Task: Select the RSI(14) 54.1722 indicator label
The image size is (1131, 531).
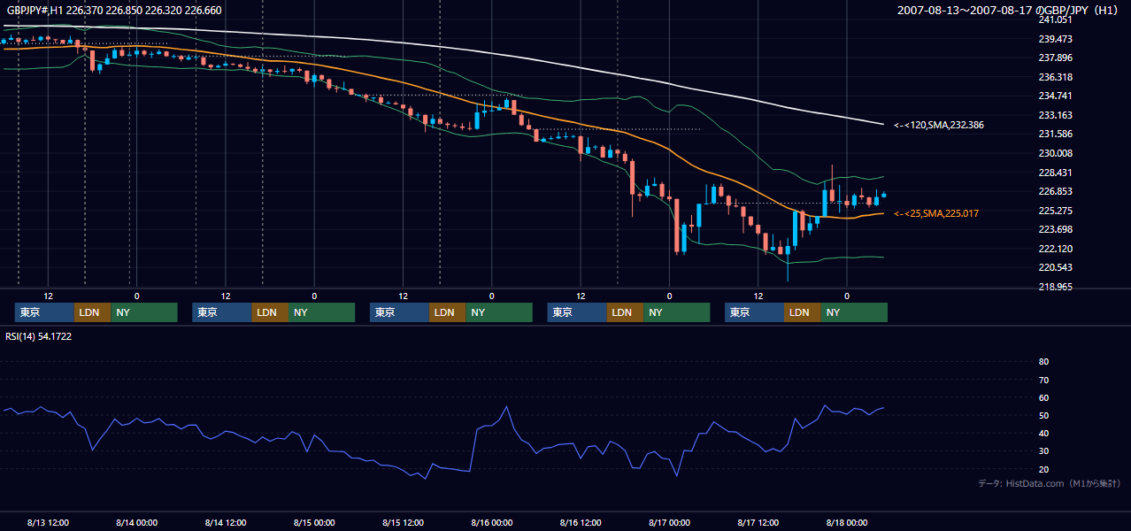Action: [x=39, y=336]
